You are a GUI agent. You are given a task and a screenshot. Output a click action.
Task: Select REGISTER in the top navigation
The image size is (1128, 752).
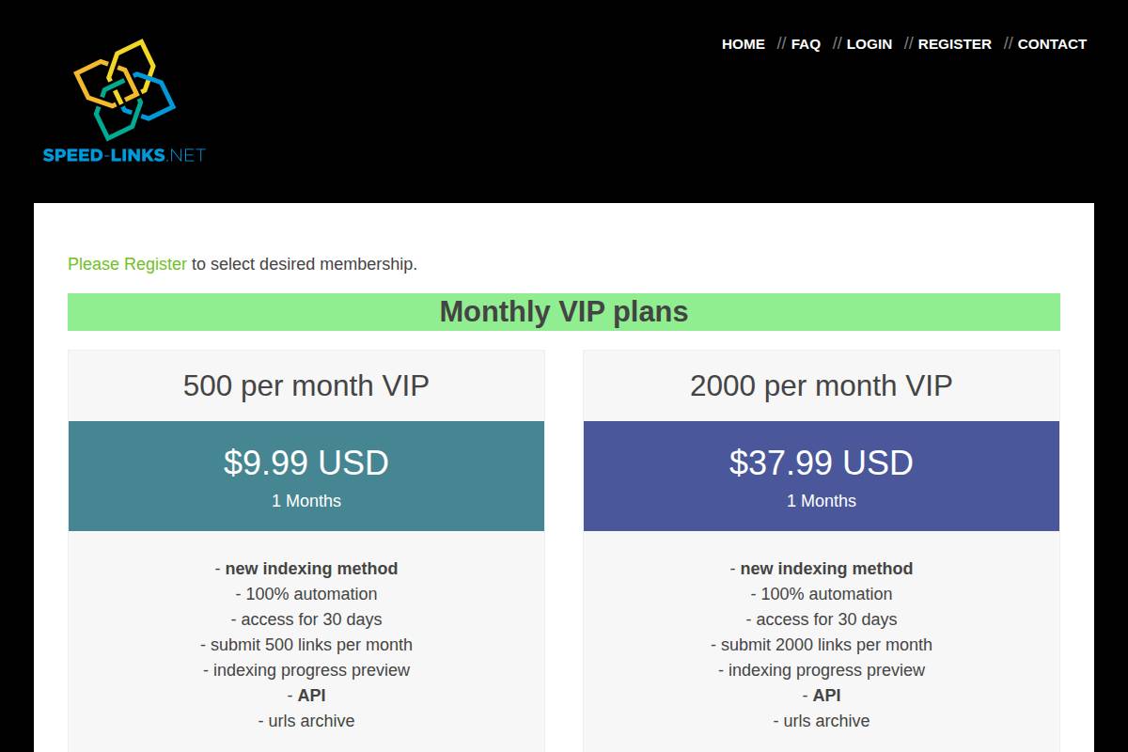pos(954,44)
